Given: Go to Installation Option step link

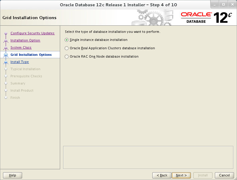Looking at the screenshot, I should click(x=25, y=40).
